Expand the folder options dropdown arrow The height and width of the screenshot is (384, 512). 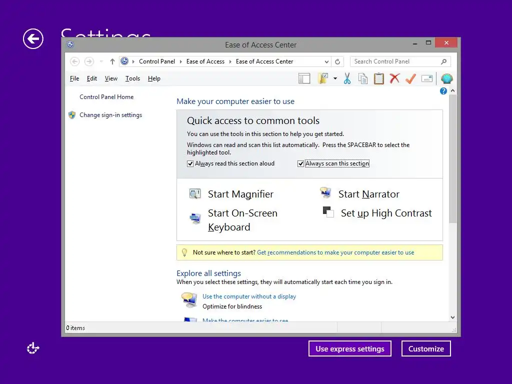point(335,78)
